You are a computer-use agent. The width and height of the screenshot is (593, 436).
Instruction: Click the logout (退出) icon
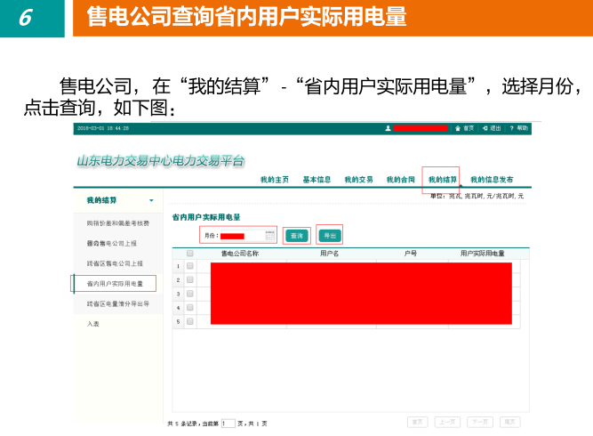(485, 128)
